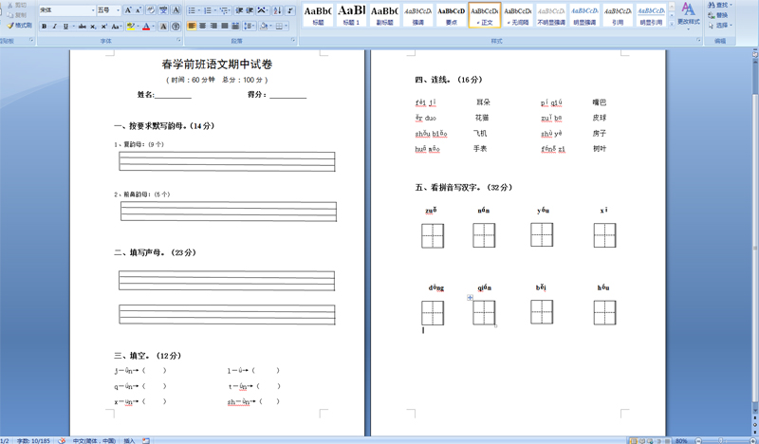Open the font size dropdown
Viewport: 759px width, 444px height.
click(118, 10)
